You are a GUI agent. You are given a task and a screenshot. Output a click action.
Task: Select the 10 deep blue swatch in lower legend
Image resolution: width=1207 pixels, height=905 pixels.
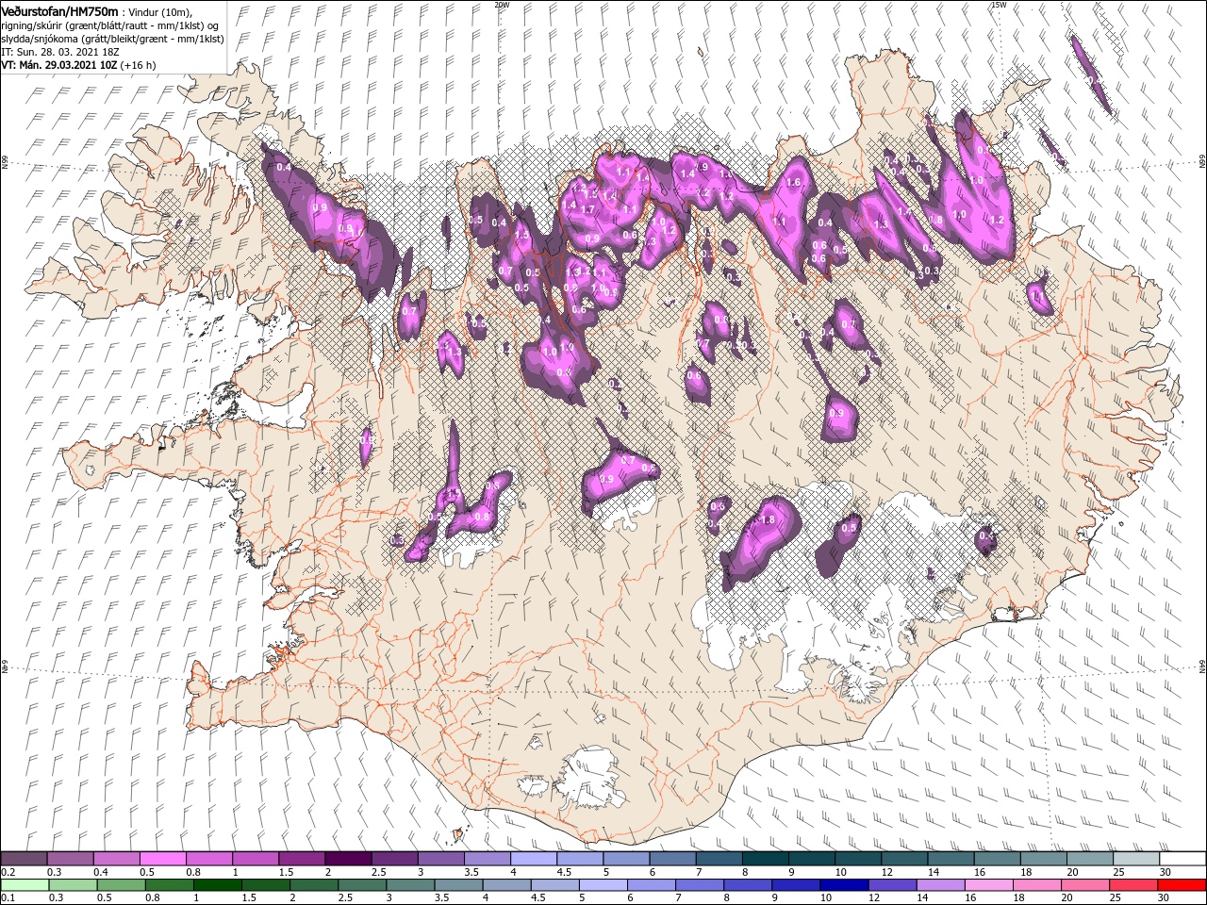(x=844, y=884)
